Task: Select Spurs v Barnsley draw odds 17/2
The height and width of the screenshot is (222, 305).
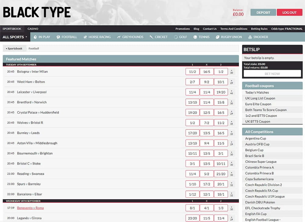Action: [x=206, y=184]
